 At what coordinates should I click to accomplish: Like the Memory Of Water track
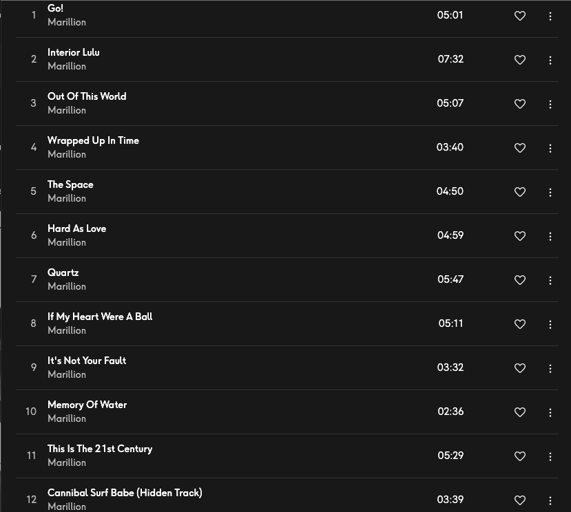pos(520,412)
